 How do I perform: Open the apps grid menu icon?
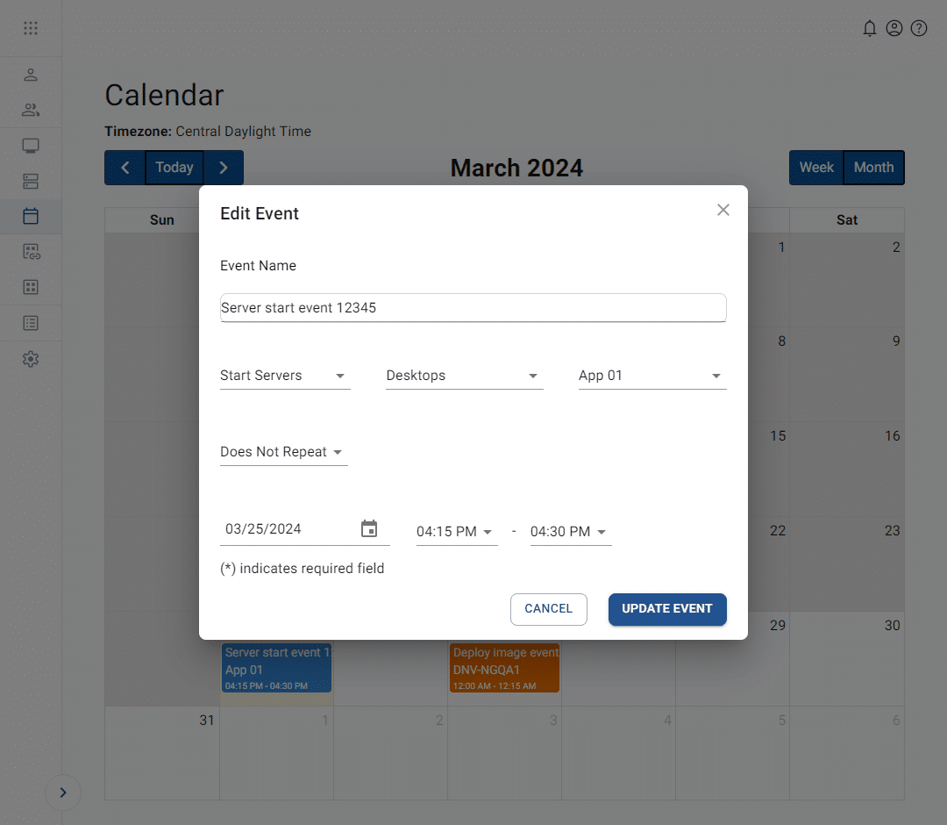coord(31,28)
